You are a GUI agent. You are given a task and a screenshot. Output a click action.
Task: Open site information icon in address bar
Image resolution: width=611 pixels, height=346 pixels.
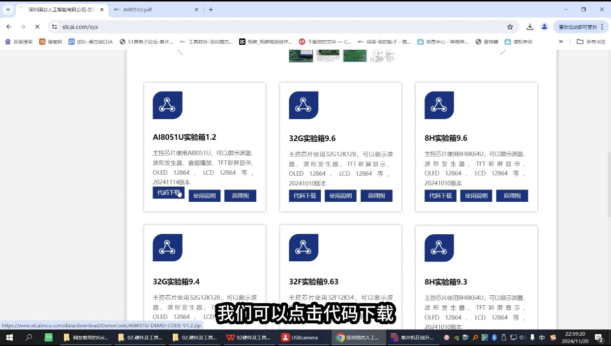click(54, 27)
